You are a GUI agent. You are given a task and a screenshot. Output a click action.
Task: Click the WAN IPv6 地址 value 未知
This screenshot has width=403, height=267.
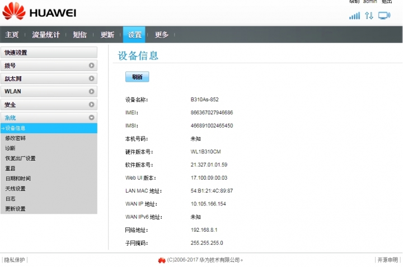(x=195, y=217)
